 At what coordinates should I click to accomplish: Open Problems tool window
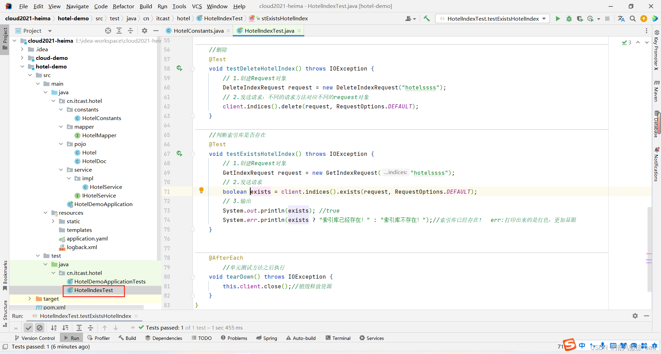point(234,338)
